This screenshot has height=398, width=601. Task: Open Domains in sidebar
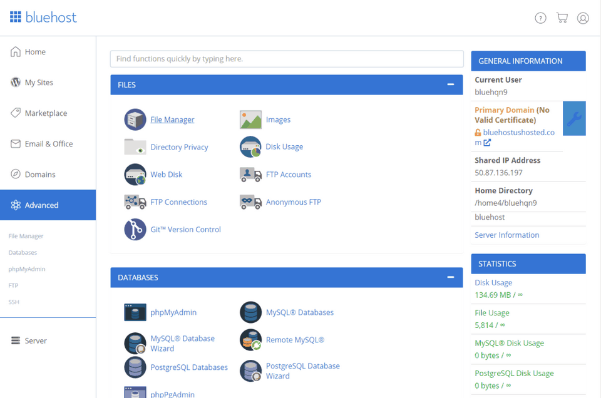[48, 175]
